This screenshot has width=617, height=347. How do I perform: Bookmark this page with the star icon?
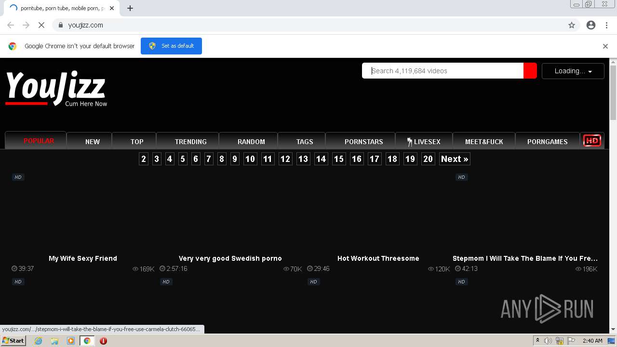pos(572,25)
